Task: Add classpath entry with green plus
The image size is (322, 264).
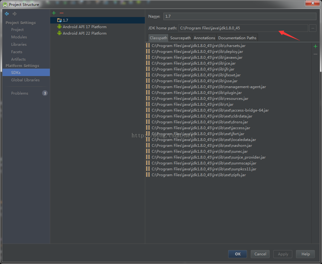Action: coord(315,47)
